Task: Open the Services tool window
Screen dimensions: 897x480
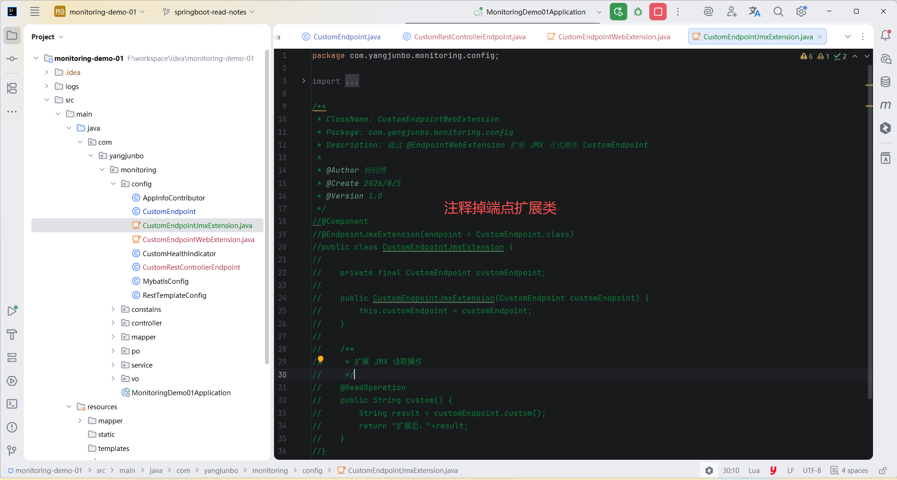Action: coord(12,358)
